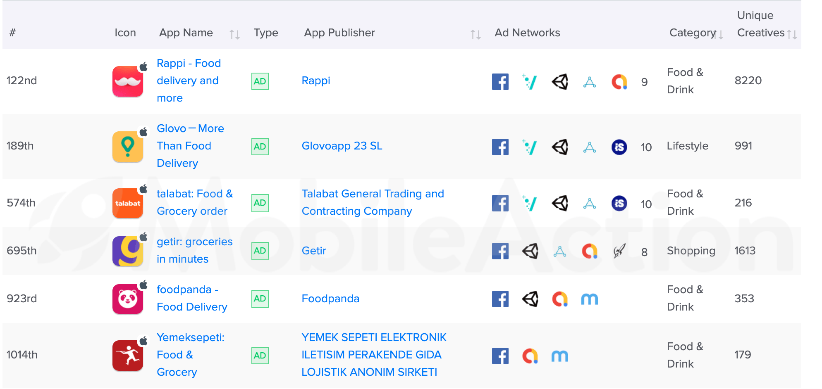
Task: Click the Facebook icon in Glovo row
Action: point(500,147)
